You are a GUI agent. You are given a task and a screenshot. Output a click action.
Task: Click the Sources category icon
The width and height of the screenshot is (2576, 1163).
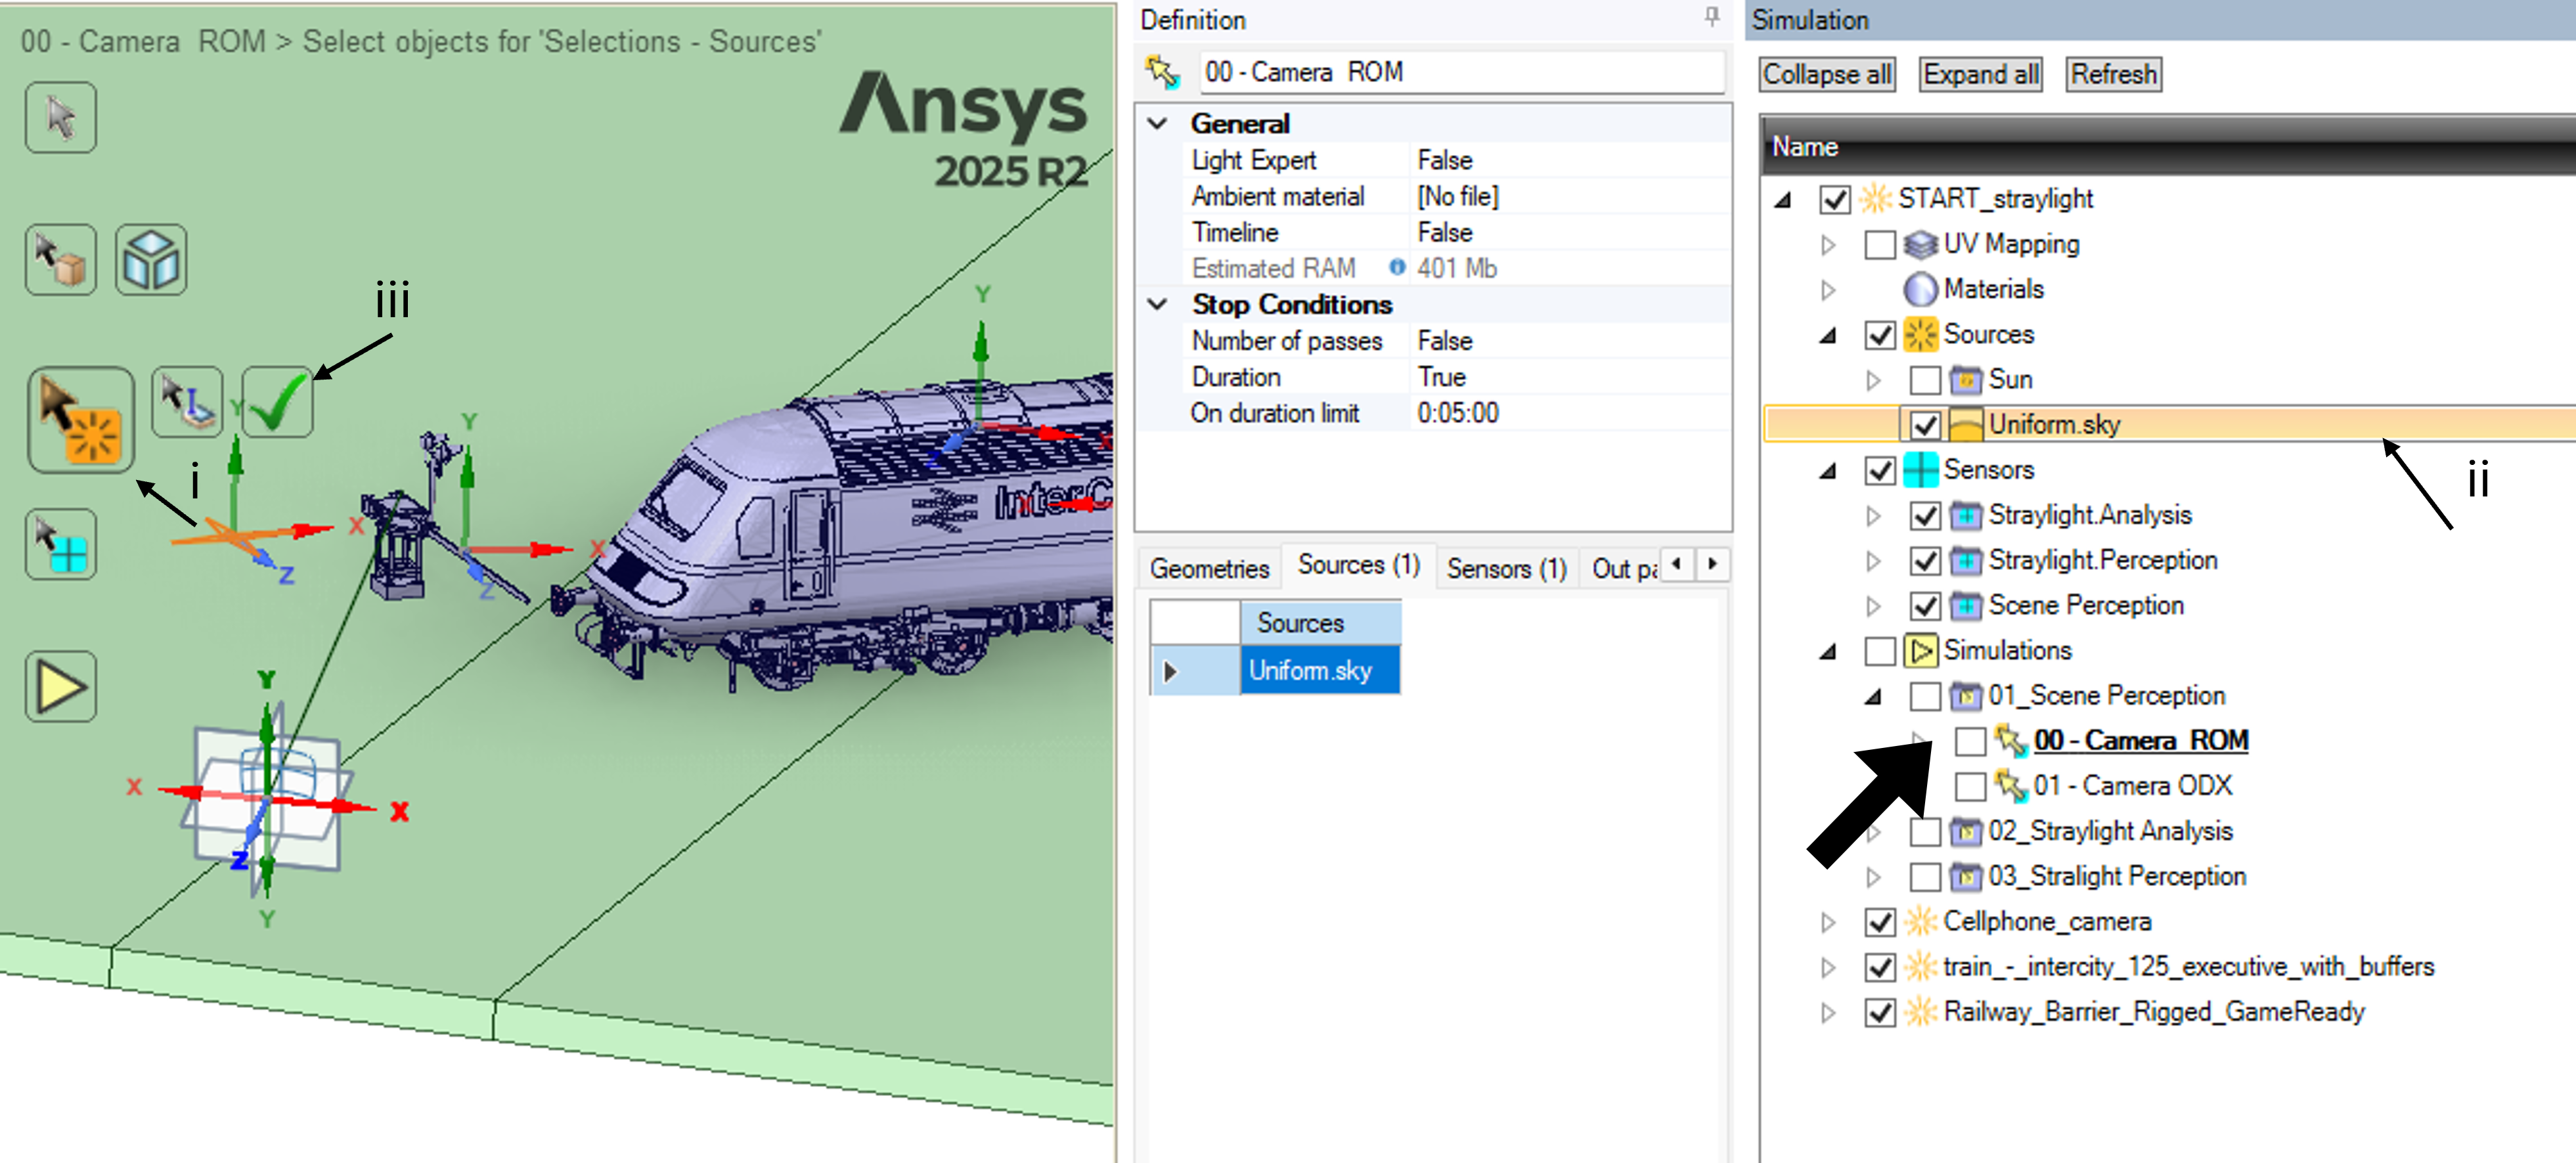tap(1921, 334)
